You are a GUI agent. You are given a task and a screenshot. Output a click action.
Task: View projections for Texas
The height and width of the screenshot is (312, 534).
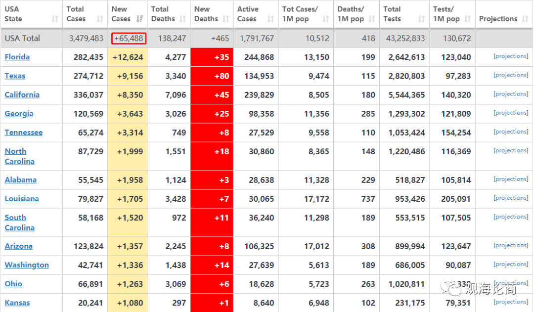511,75
